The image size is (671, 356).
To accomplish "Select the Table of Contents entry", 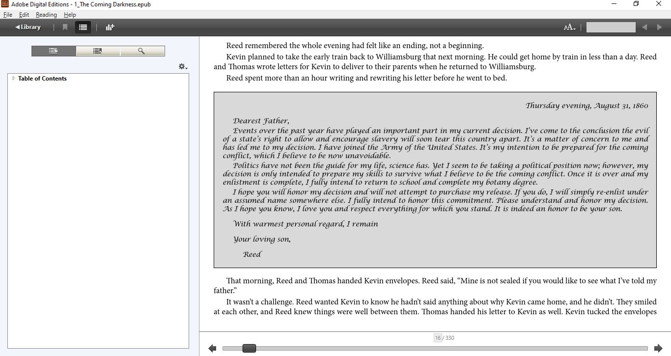I will 42,79.
